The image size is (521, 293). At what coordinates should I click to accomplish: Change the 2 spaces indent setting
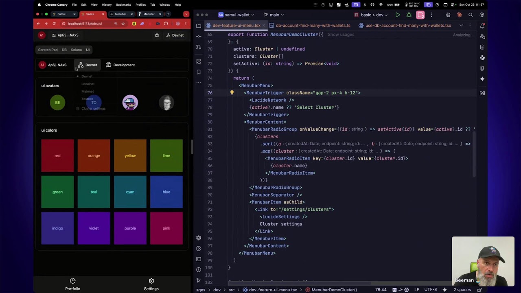pos(462,290)
